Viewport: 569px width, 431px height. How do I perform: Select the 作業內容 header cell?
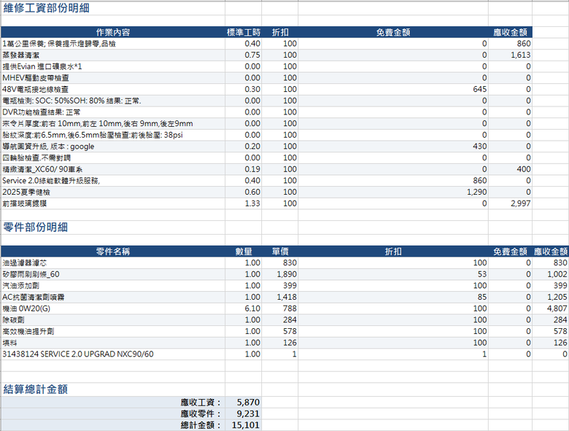(x=113, y=32)
